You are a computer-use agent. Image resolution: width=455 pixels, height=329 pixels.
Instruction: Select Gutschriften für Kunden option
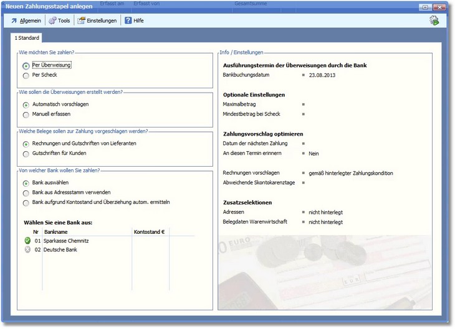click(x=26, y=154)
